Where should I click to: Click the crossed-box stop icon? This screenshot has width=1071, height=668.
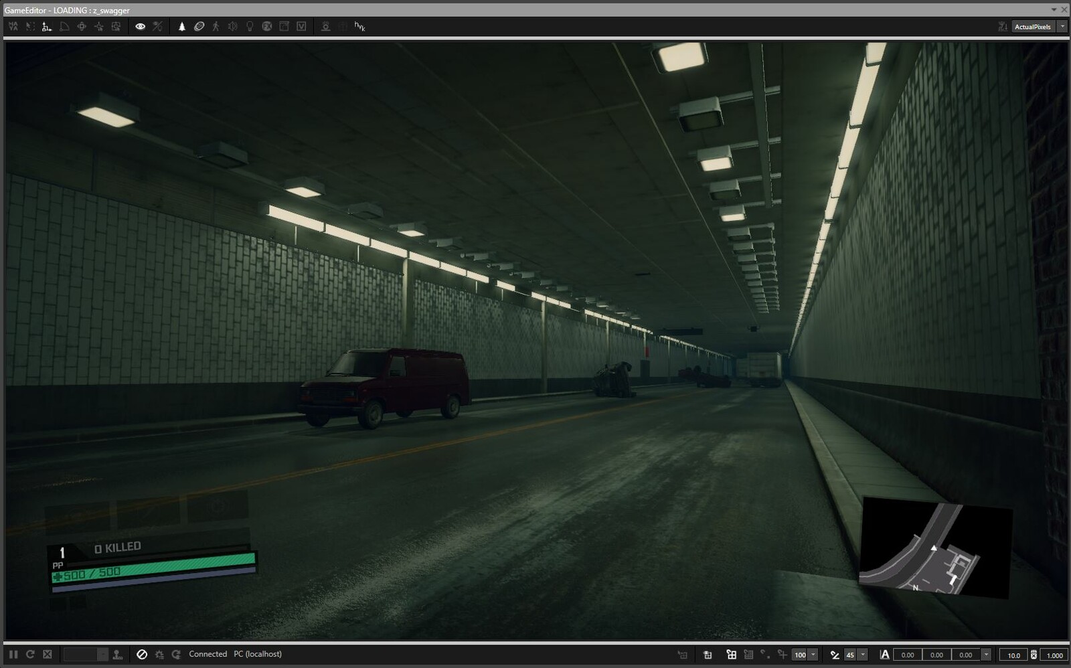pyautogui.click(x=48, y=655)
